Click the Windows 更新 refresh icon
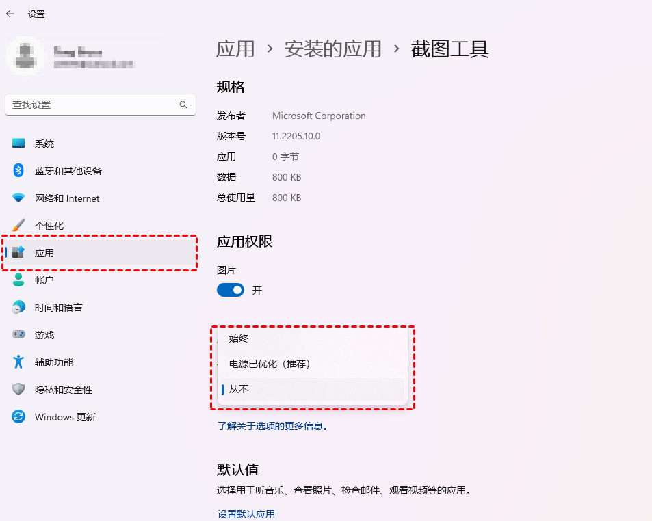 (x=18, y=416)
